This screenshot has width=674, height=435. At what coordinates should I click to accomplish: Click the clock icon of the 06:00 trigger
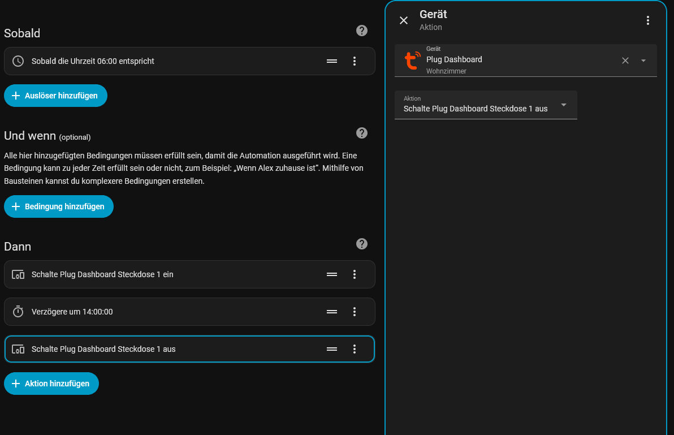pyautogui.click(x=18, y=61)
